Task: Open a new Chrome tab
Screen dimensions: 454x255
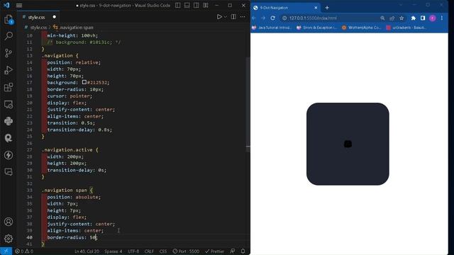Action: [x=327, y=8]
